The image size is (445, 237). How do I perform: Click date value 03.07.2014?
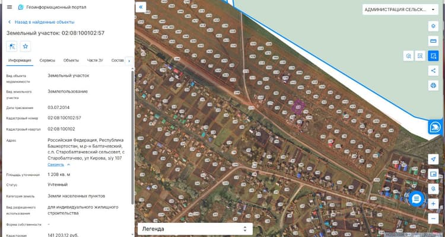[59, 107]
